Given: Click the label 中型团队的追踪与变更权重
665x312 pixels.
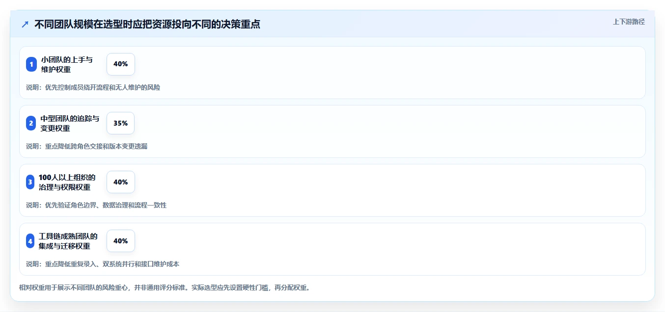Looking at the screenshot, I should coord(70,123).
